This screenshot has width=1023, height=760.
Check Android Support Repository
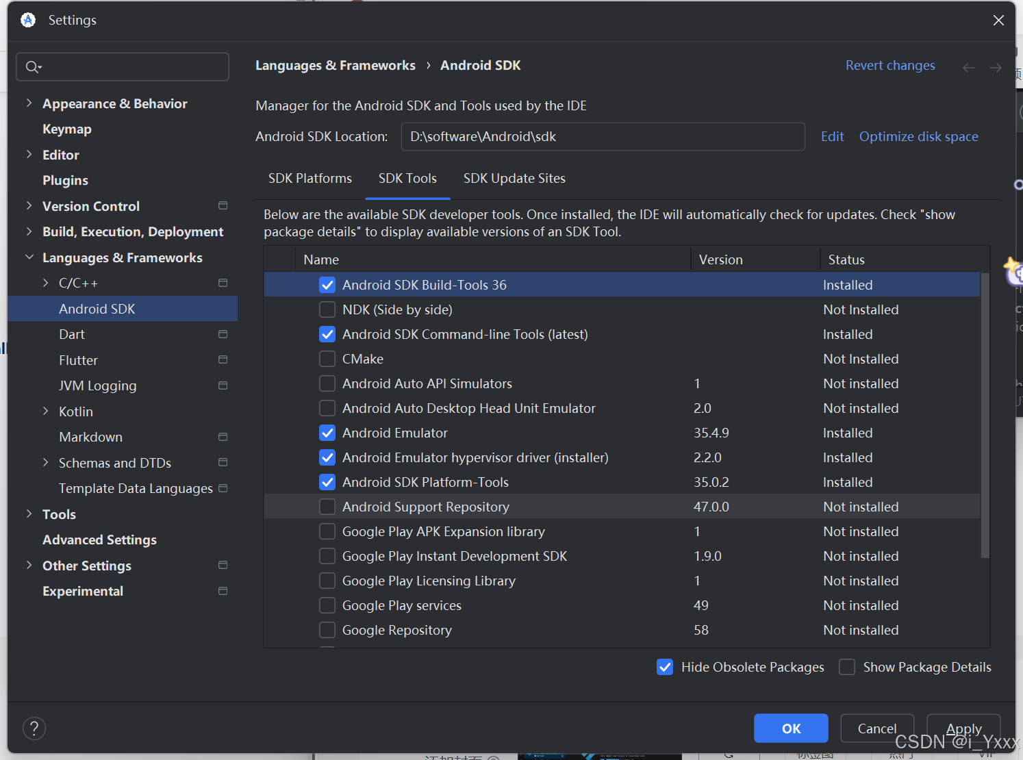point(327,507)
